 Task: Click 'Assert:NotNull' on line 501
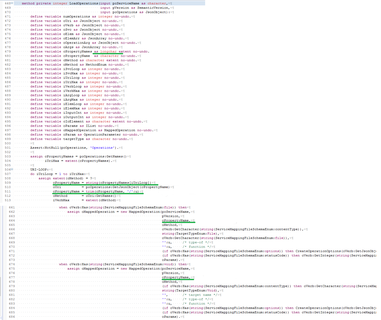point(45,148)
